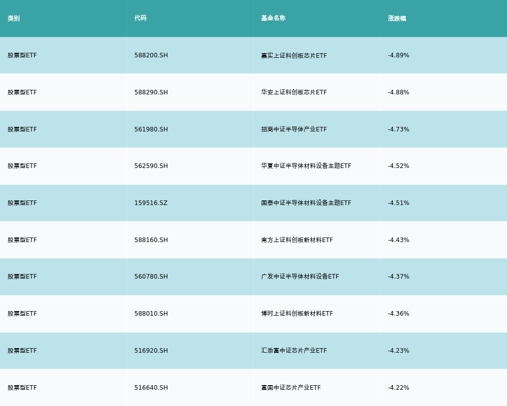
Task: Click fund name 富国中证芯片产业ETF
Action: tap(291, 388)
